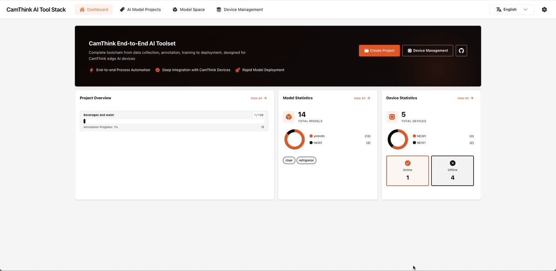
Task: Go to the AI Model Projects tab
Action: click(140, 10)
